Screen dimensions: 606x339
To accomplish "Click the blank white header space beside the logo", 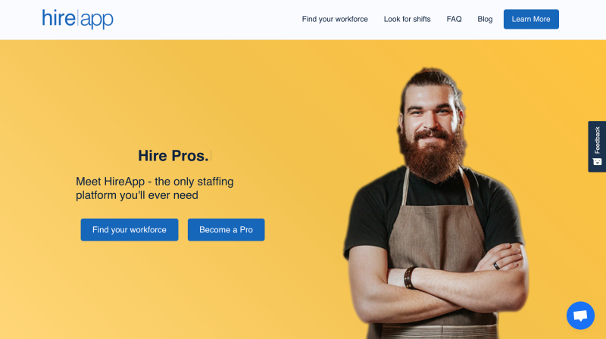I will (x=205, y=20).
